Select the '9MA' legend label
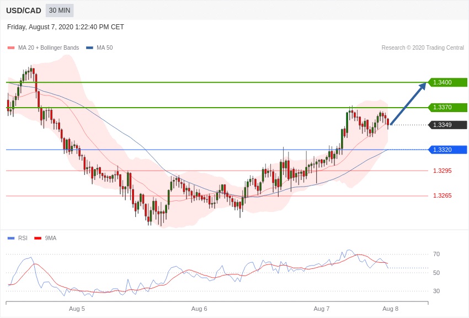469x318 pixels. tap(51, 238)
